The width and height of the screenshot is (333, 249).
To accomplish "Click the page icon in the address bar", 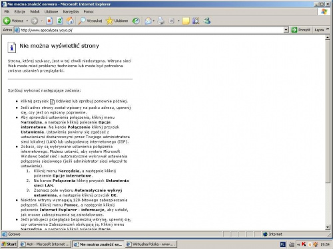I will [x=17, y=30].
